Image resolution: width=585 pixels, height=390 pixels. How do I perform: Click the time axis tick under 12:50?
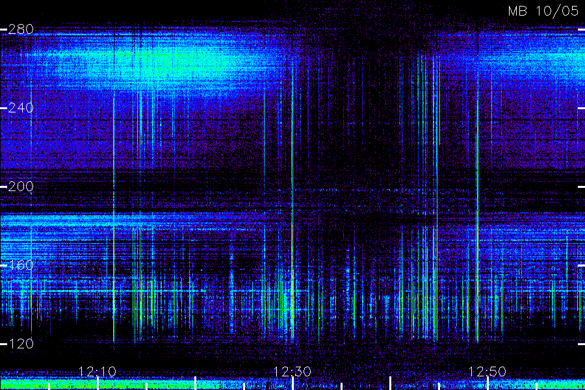point(487,383)
